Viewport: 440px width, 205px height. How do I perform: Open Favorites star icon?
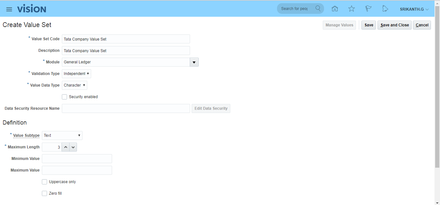tap(351, 9)
